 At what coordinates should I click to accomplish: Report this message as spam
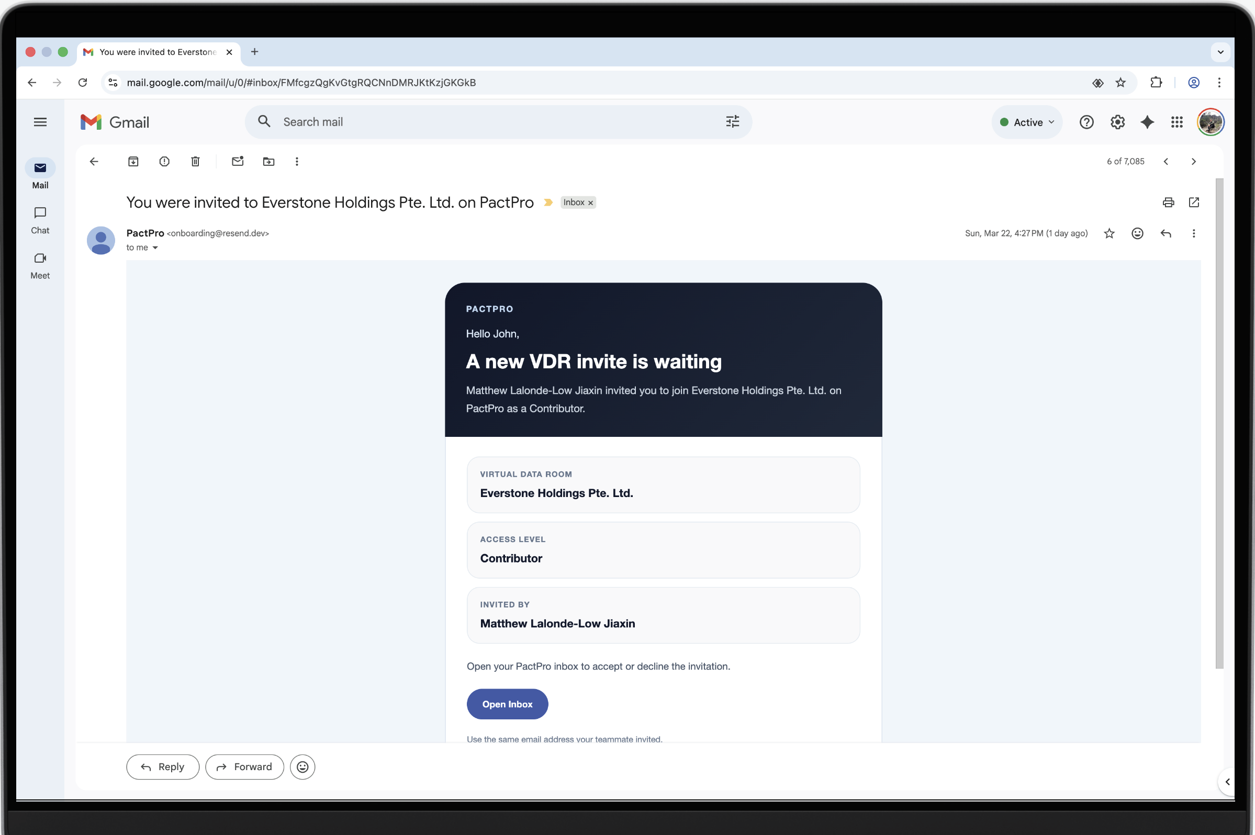coord(164,161)
